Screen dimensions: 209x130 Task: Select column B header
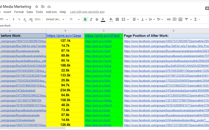pyautogui.click(x=65, y=31)
